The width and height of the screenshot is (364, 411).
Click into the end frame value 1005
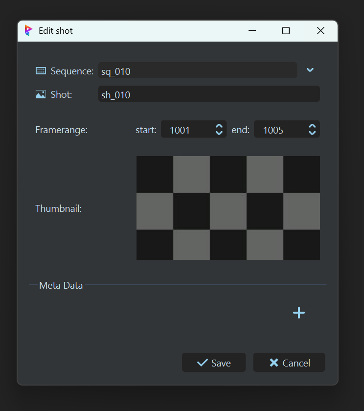279,130
